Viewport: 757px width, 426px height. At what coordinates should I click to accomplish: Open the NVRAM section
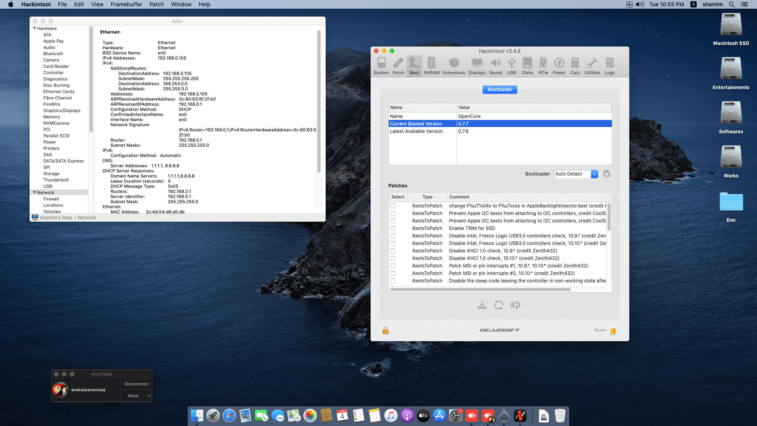pos(431,66)
